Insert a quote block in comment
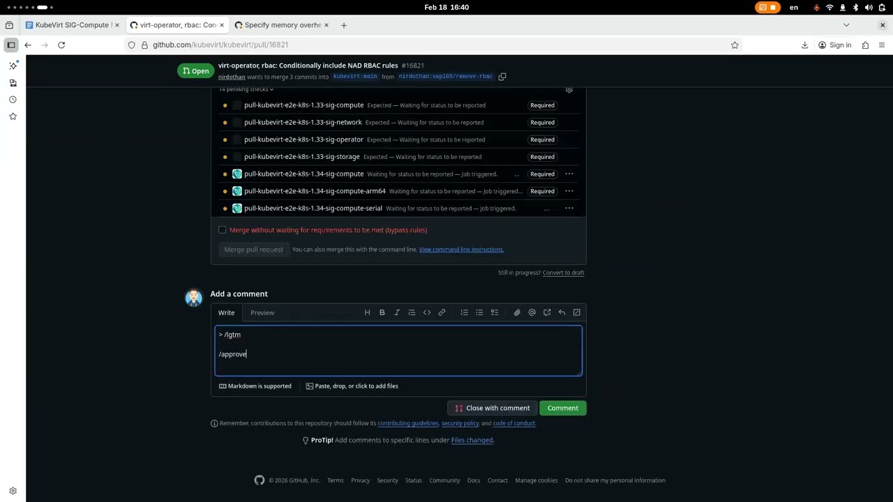The image size is (893, 502). click(412, 312)
